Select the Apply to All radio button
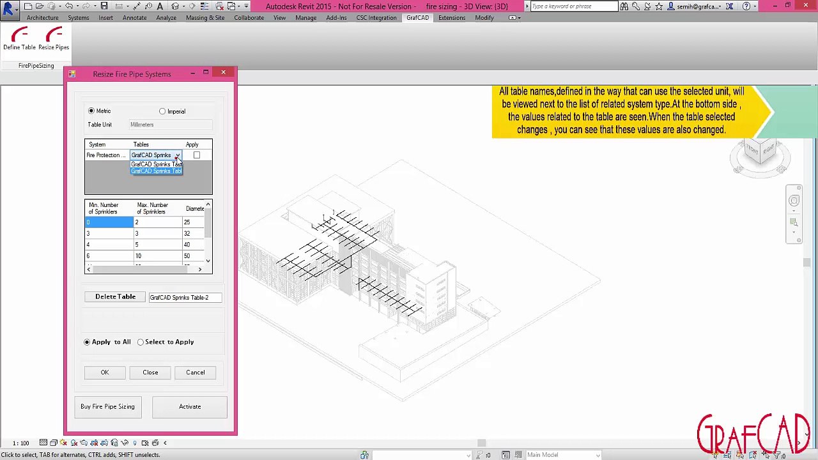This screenshot has height=460, width=818. coord(87,342)
